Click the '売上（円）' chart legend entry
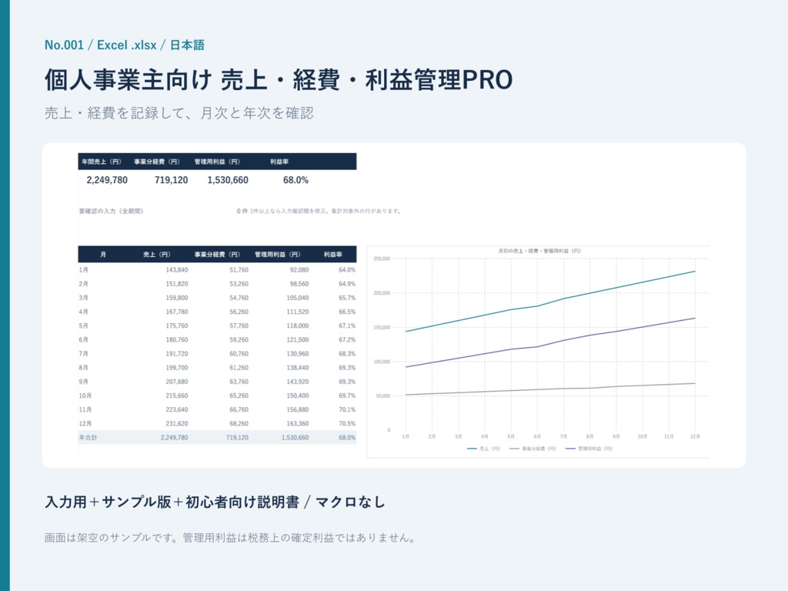This screenshot has height=591, width=788. click(483, 449)
